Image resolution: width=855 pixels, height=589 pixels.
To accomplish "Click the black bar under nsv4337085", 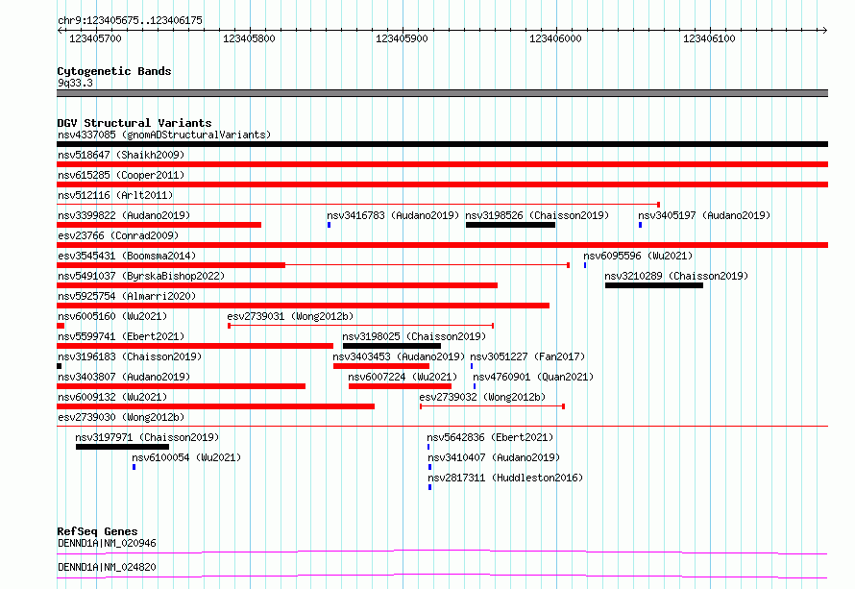I will click(442, 144).
